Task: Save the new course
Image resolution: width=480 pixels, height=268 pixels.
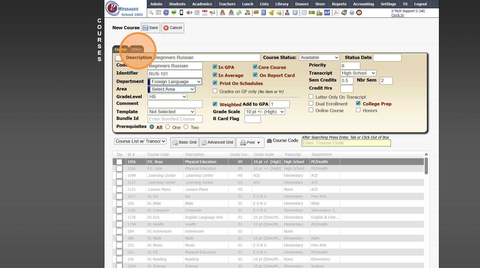Action: [x=151, y=28]
